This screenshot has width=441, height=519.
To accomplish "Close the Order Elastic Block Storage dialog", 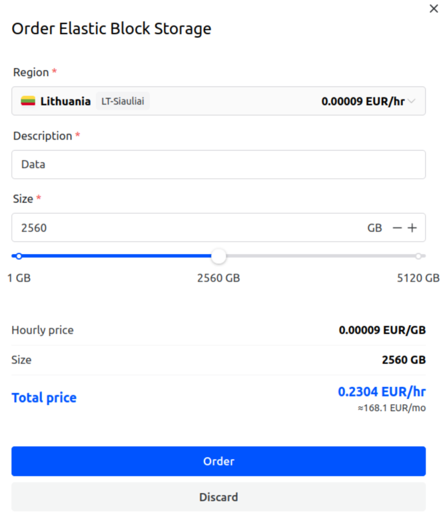I will point(434,9).
